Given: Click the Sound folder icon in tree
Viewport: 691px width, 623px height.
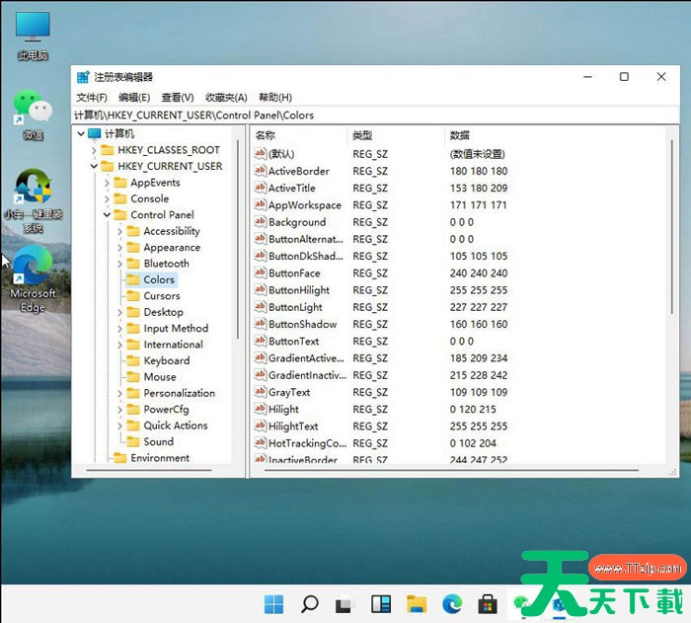Looking at the screenshot, I should click(133, 441).
